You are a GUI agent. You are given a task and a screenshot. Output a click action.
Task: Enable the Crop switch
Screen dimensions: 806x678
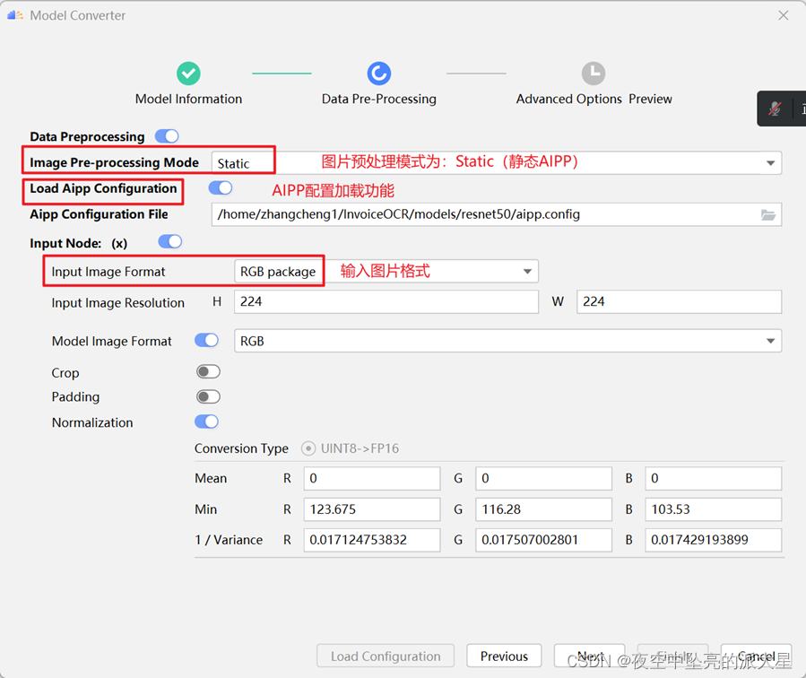point(208,371)
